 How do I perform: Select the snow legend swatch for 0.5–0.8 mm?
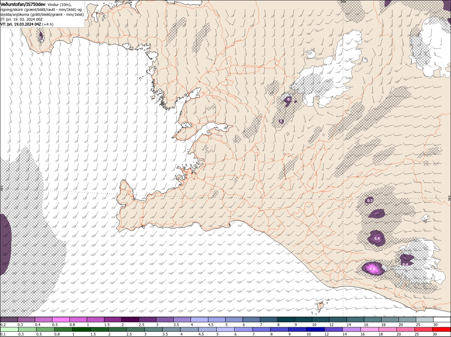61,319
